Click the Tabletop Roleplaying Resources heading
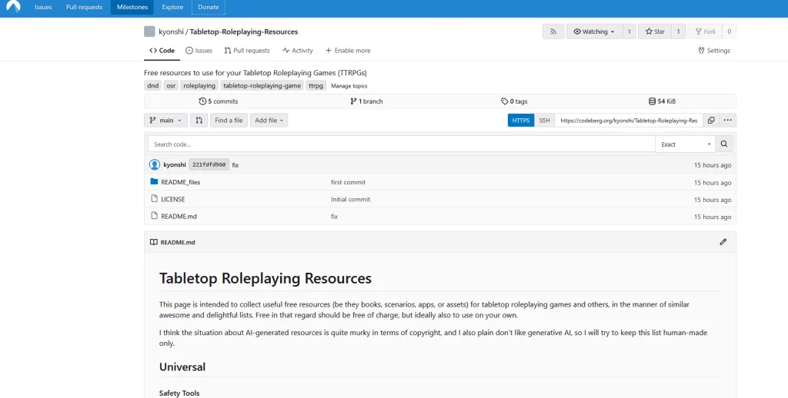This screenshot has height=398, width=788. coord(265,278)
